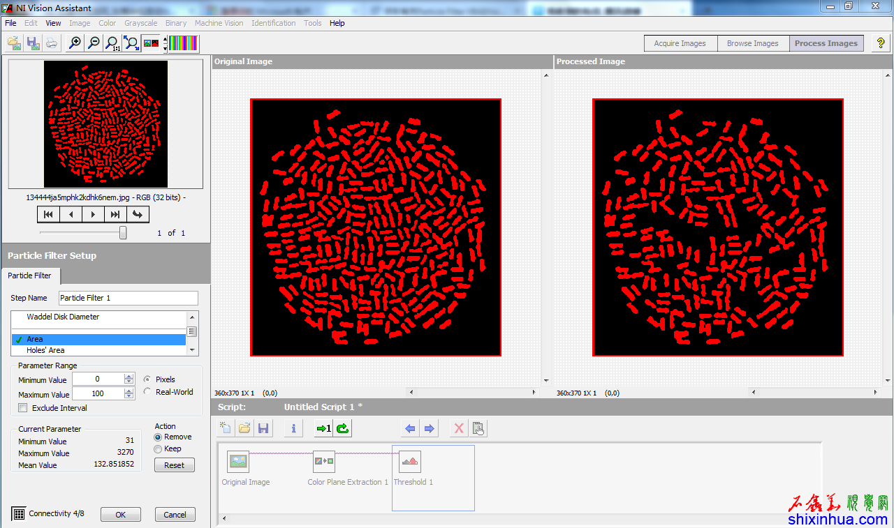The height and width of the screenshot is (528, 894).
Task: Select the Threshold 1 step icon
Action: (x=410, y=462)
